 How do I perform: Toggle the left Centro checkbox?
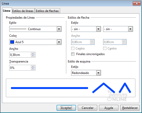73,48
